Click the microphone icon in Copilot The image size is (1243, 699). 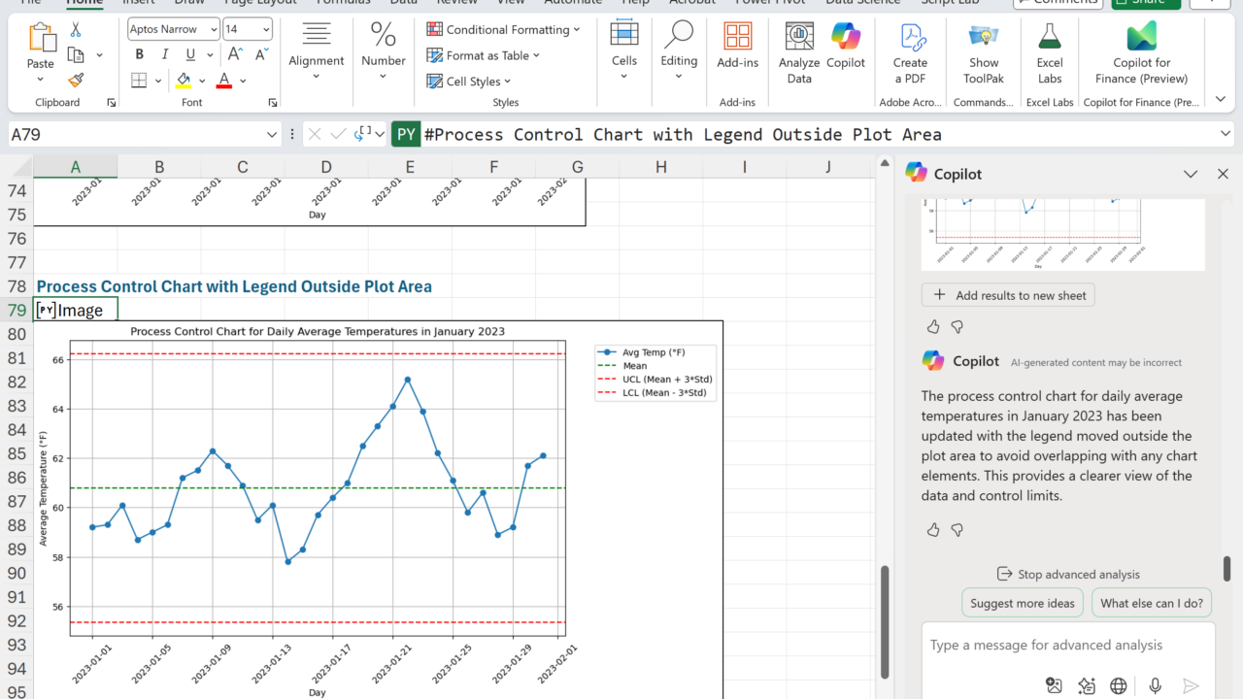pos(1155,685)
